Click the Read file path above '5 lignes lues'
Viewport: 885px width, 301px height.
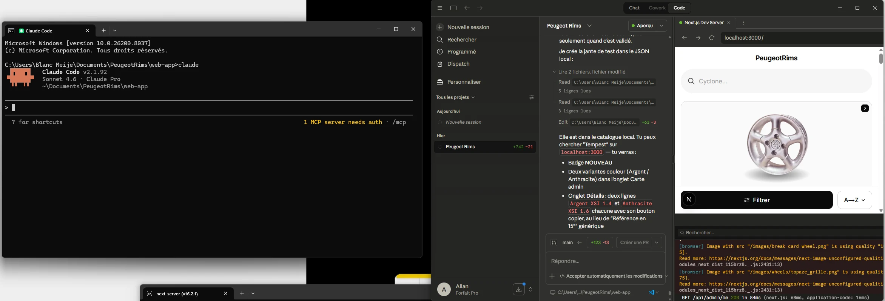[x=614, y=82]
